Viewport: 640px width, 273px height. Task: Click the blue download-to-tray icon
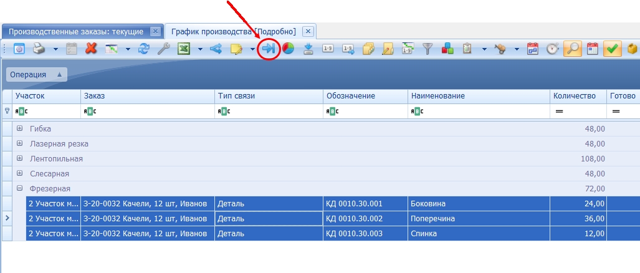(308, 49)
